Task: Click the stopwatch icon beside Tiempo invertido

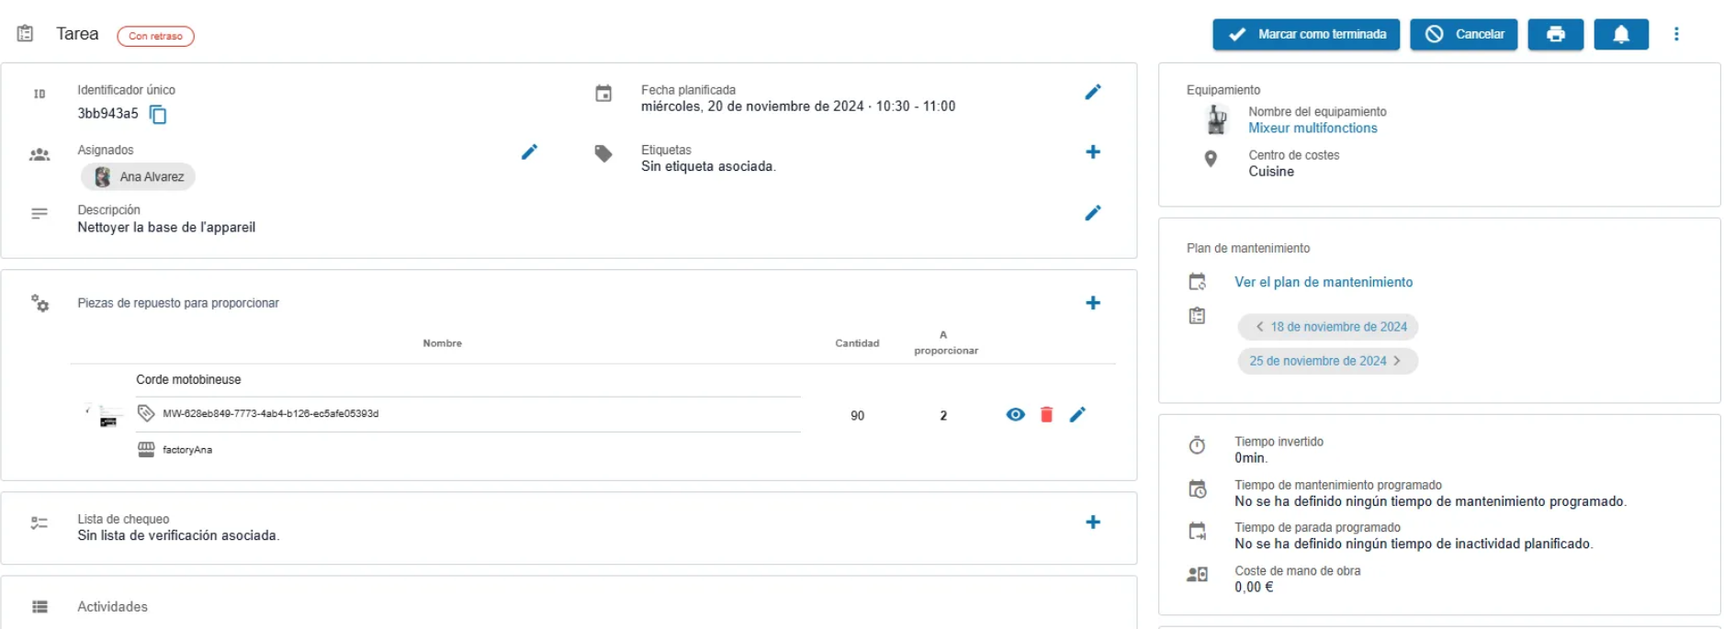Action: [x=1197, y=445]
